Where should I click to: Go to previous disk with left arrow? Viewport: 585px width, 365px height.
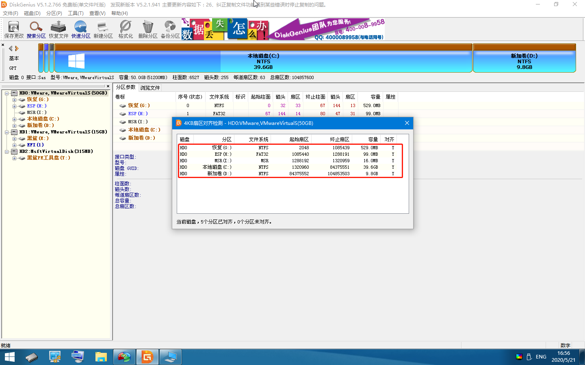coord(11,48)
